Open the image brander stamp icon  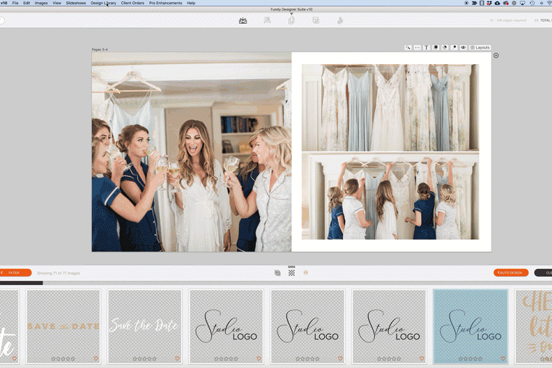pyautogui.click(x=340, y=21)
